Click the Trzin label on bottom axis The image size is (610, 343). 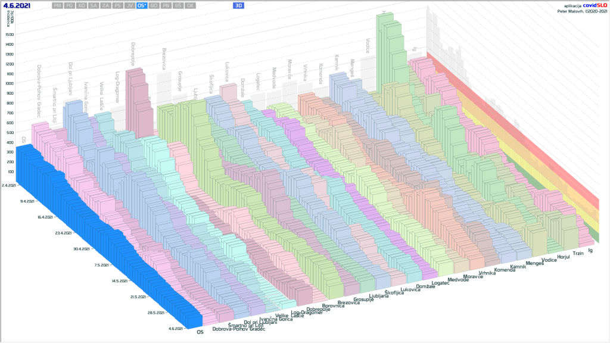coord(578,254)
